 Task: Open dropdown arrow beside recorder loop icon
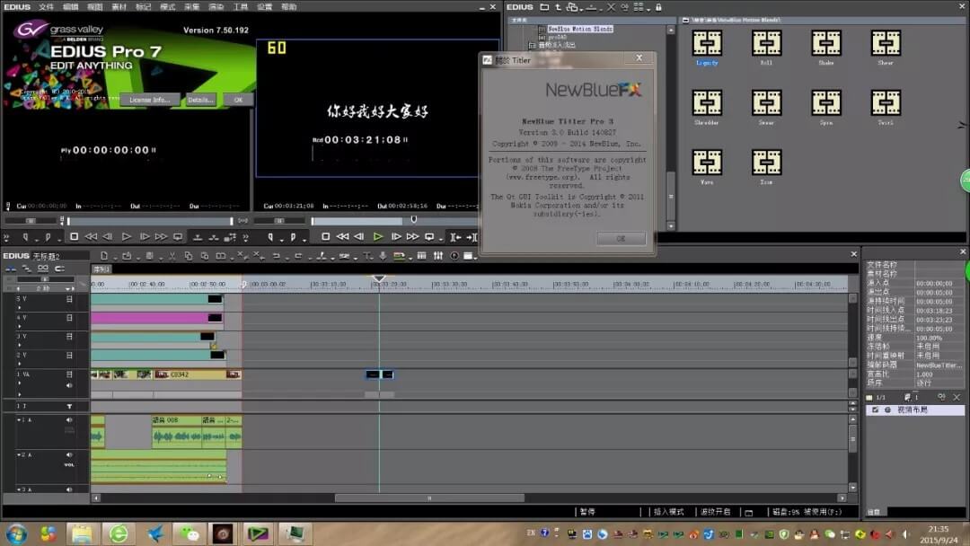pos(440,238)
